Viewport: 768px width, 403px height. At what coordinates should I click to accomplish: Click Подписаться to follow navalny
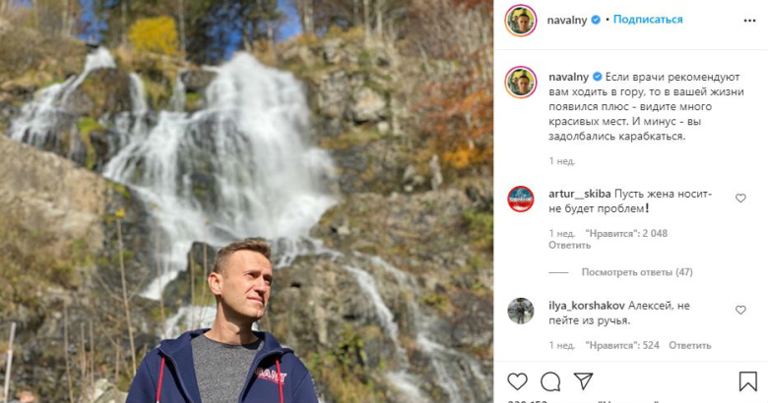click(649, 20)
